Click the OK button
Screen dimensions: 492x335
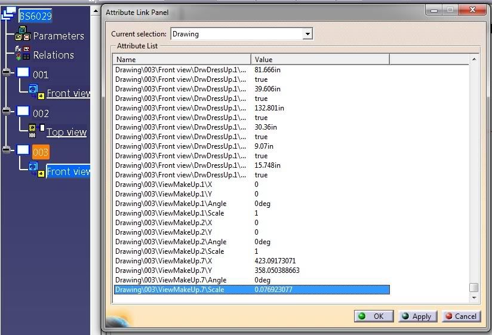point(374,316)
